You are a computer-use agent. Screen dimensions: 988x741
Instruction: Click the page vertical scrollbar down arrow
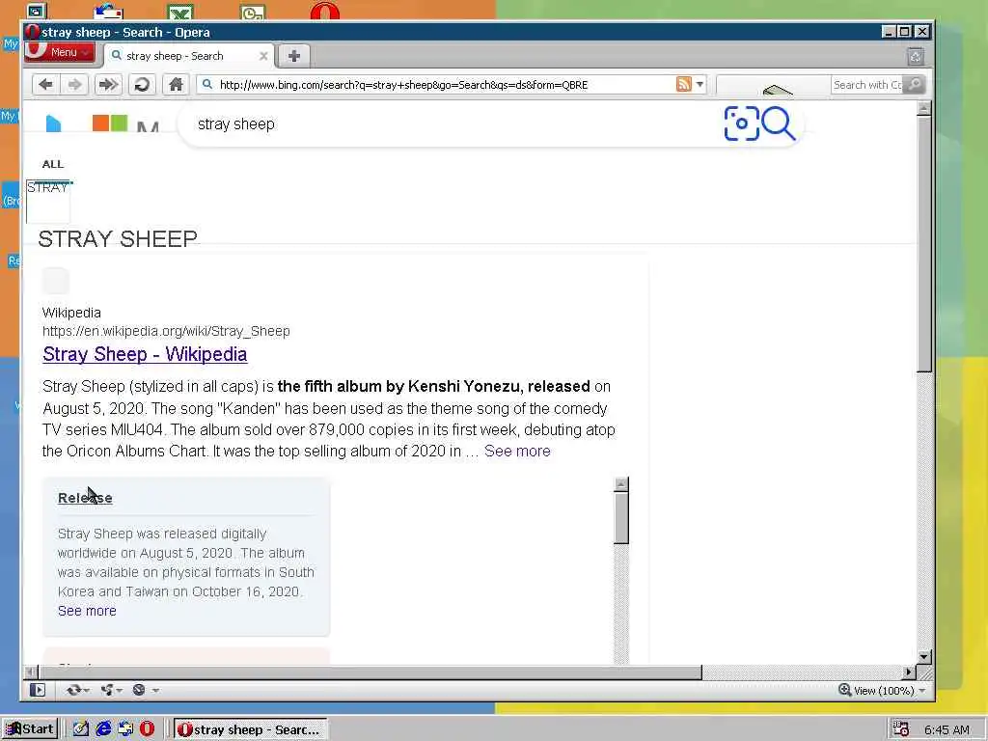click(923, 656)
